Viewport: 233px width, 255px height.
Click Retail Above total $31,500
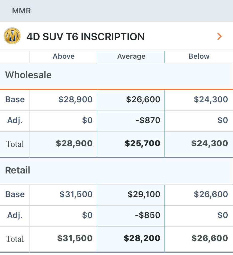[75, 238]
